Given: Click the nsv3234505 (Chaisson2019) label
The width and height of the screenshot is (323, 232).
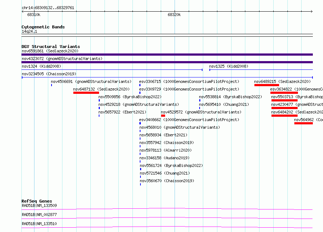Looking at the screenshot, I should 49,74.
